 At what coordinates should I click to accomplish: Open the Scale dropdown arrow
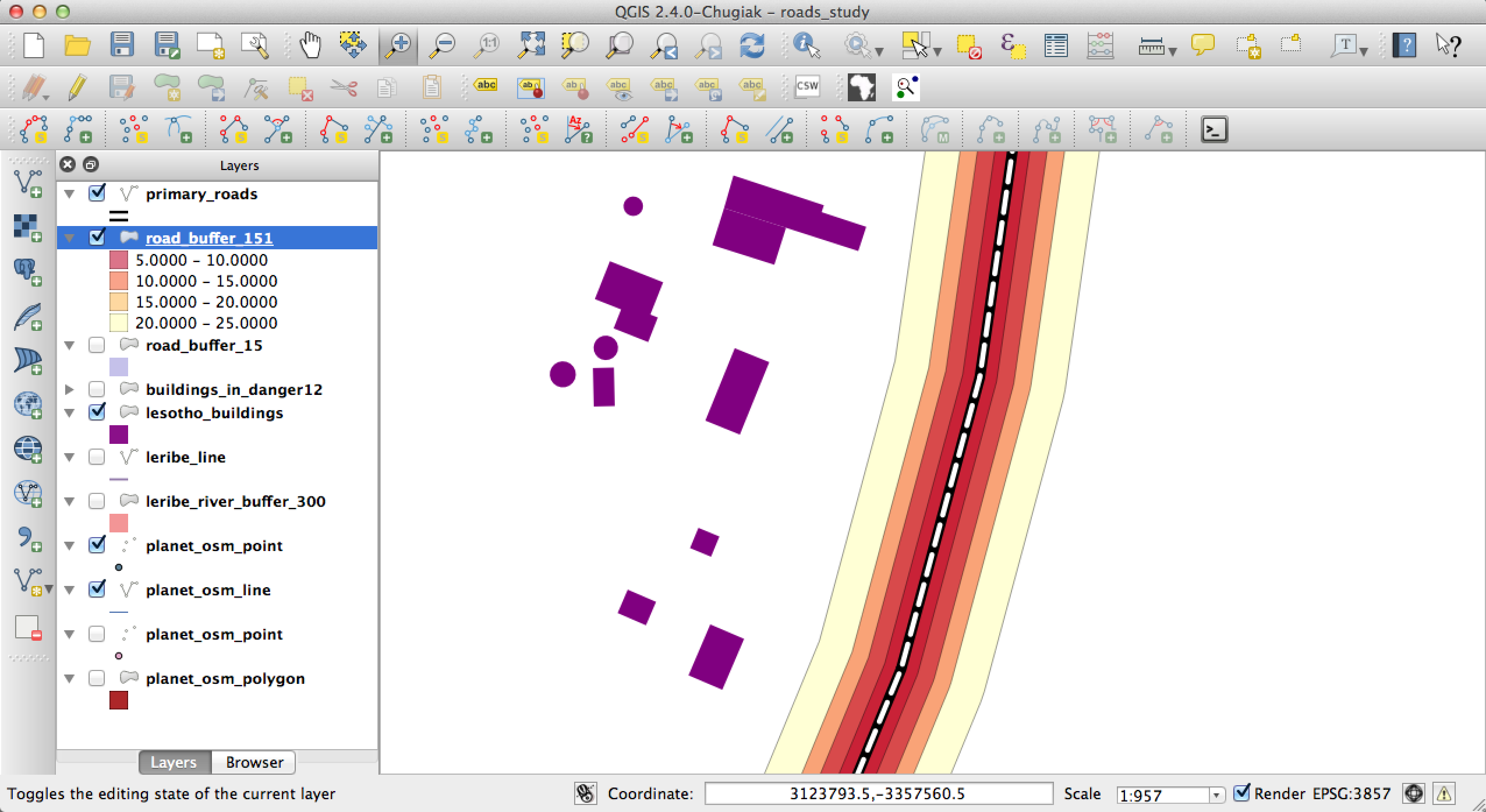[1216, 795]
